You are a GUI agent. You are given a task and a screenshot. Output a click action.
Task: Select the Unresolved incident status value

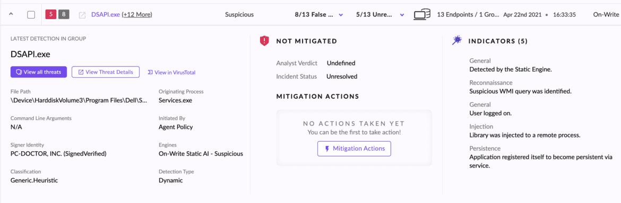pos(342,77)
